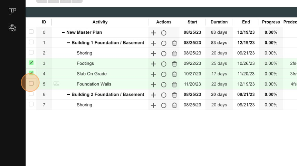The width and height of the screenshot is (297, 166).
Task: Uncheck the Footings row checkbox
Action: (31, 63)
